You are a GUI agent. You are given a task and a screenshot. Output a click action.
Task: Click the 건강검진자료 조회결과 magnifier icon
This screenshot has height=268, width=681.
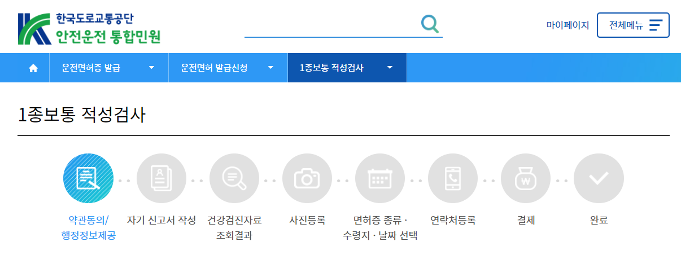(234, 178)
